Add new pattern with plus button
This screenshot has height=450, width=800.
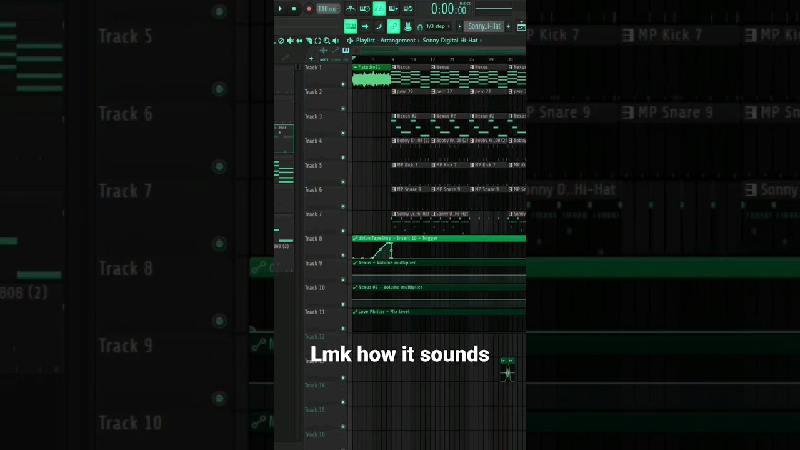508,26
